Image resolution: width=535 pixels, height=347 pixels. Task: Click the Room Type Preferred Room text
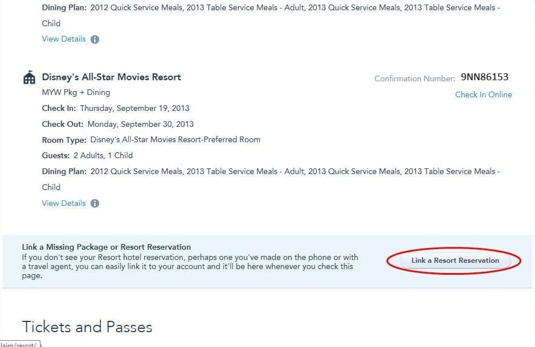click(x=175, y=139)
